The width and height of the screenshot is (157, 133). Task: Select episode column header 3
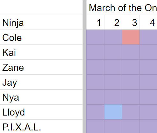pos(131,23)
